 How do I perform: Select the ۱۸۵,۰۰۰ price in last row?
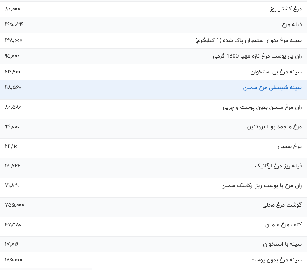click(x=14, y=260)
